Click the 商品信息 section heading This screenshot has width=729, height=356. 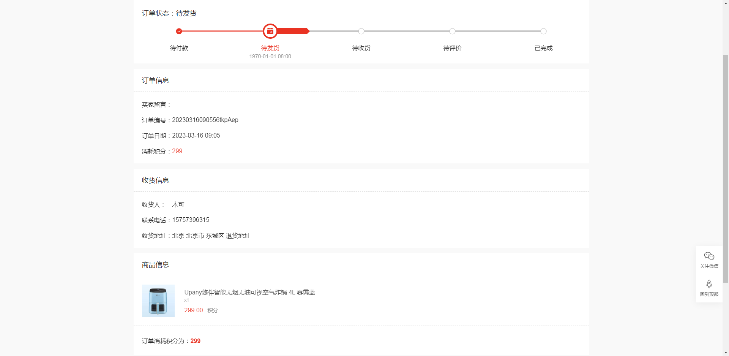(x=155, y=265)
